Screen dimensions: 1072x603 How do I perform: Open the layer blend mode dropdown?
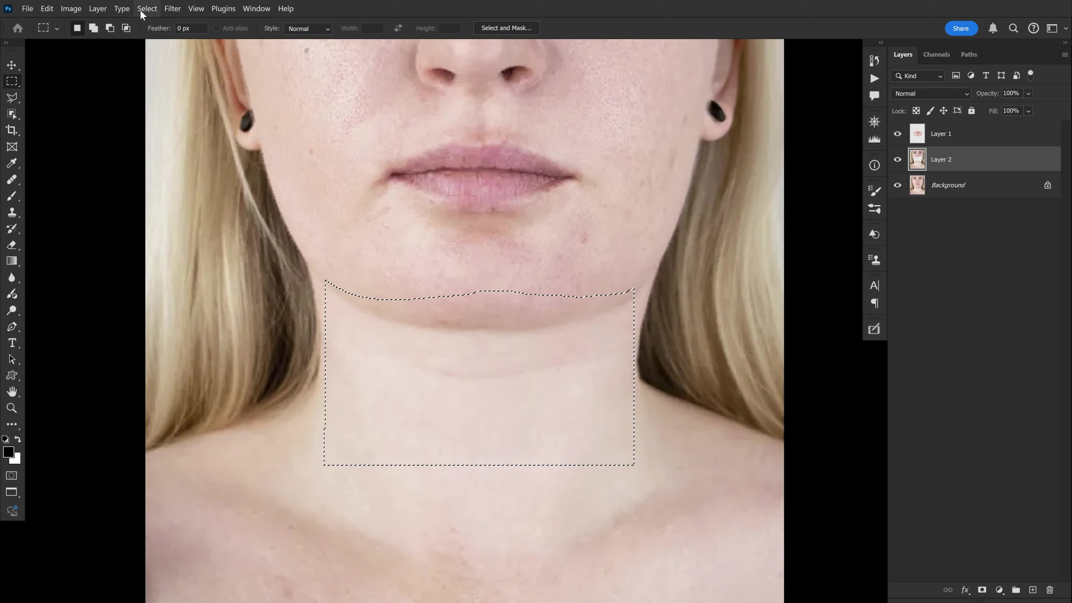click(x=930, y=94)
